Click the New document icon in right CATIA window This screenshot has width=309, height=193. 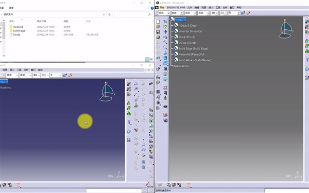[158, 22]
